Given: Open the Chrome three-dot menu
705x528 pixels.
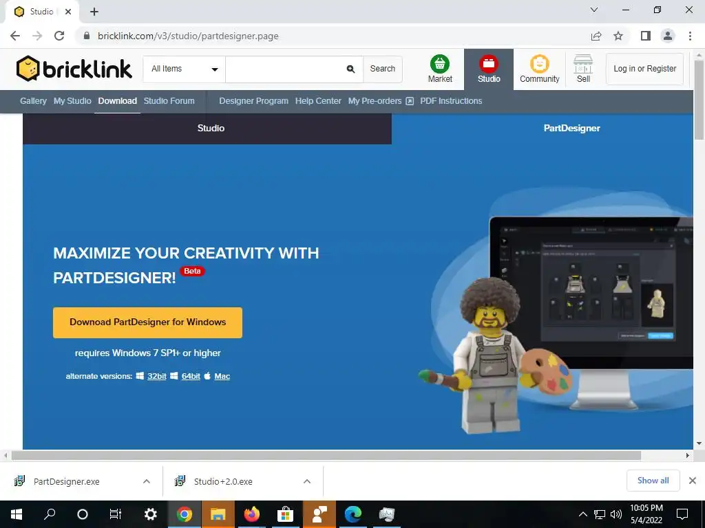Looking at the screenshot, I should pos(690,36).
